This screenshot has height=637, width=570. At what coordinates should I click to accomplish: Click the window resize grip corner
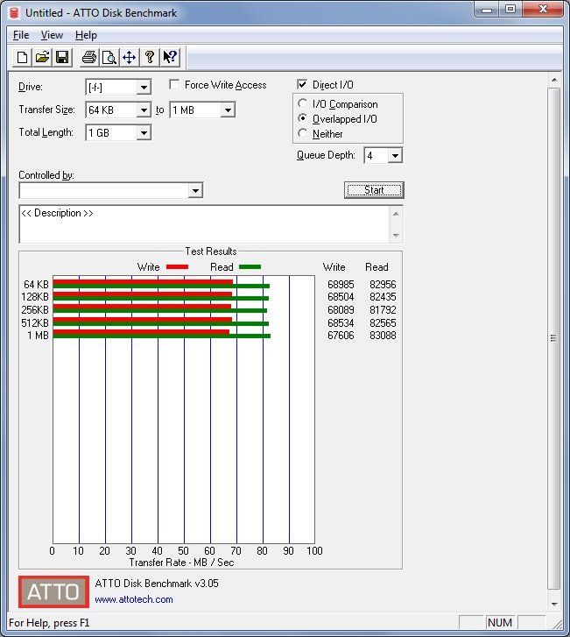[x=559, y=623]
